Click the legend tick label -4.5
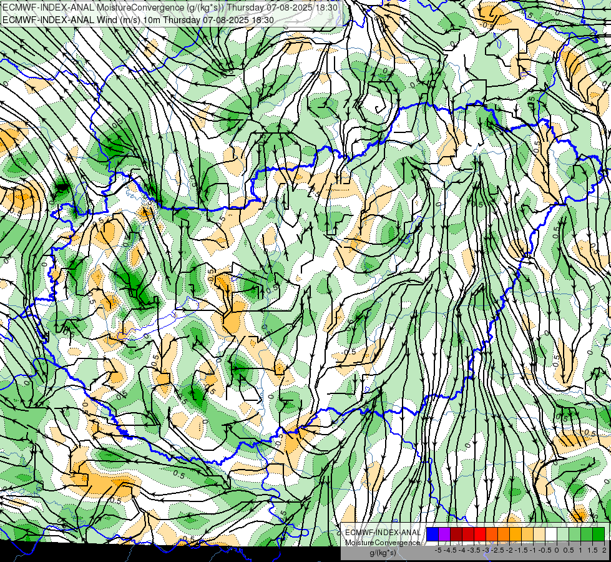 coord(451,550)
